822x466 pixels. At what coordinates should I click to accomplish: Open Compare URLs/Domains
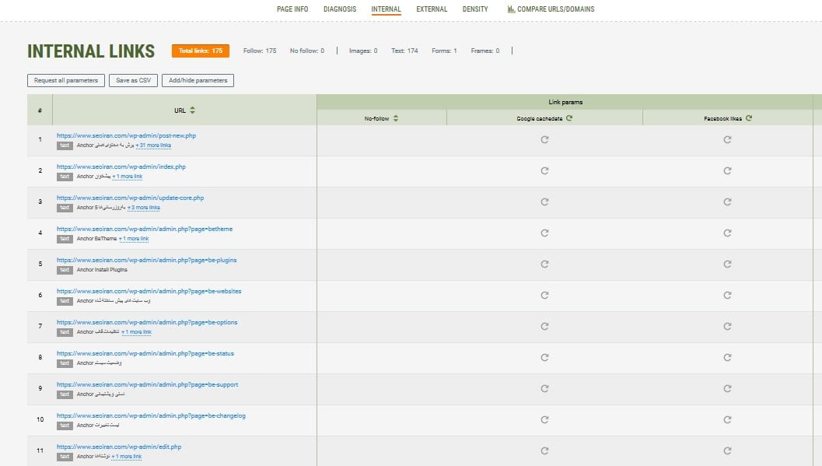click(551, 9)
